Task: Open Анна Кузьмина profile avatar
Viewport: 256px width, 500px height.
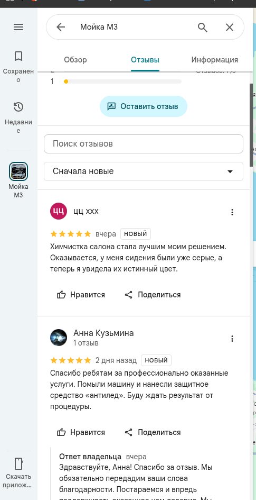Action: [x=59, y=338]
